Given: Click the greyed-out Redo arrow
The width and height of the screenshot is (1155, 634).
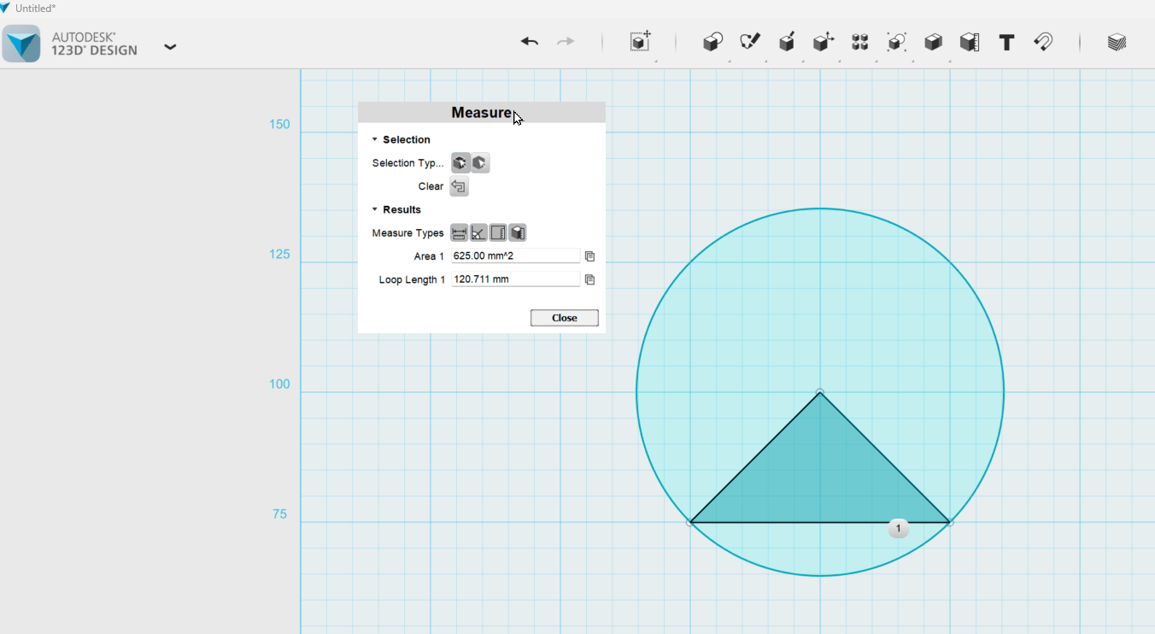Looking at the screenshot, I should [566, 41].
